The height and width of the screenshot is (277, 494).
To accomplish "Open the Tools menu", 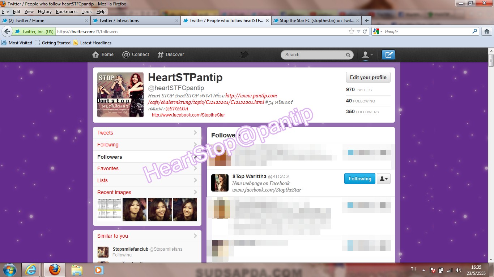I will [x=87, y=12].
